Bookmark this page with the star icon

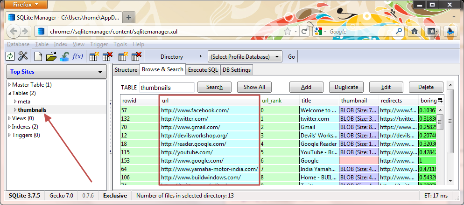click(x=287, y=31)
